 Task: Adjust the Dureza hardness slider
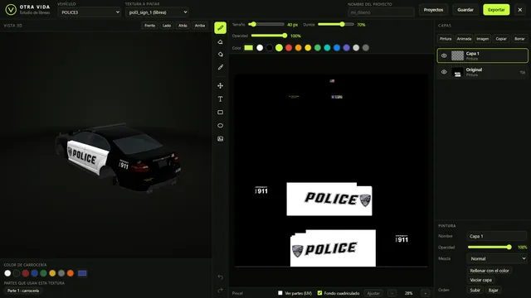click(x=335, y=24)
